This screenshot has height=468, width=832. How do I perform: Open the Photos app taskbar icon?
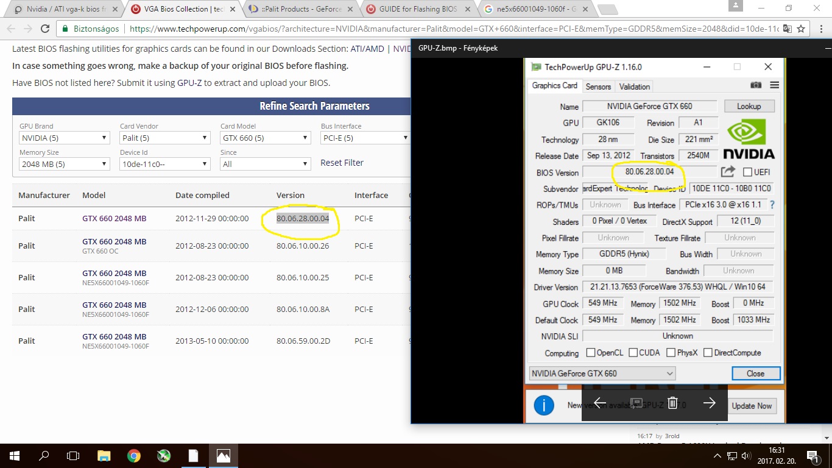tap(224, 456)
